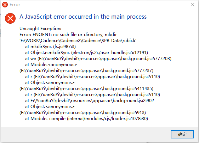Click the background.js:2:902 stack line
This screenshot has height=143, width=199.
coord(90,101)
